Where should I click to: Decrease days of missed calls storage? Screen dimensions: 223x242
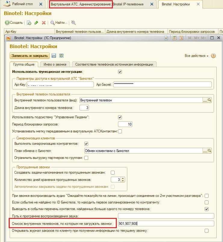[x=123, y=181]
